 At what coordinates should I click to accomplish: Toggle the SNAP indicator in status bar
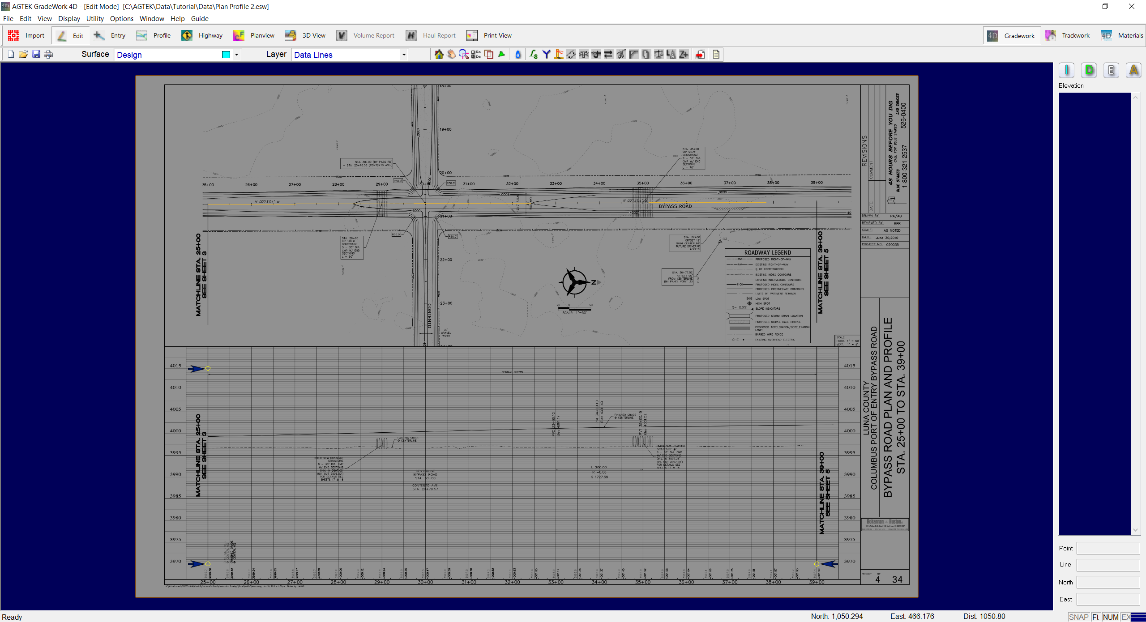click(1078, 617)
